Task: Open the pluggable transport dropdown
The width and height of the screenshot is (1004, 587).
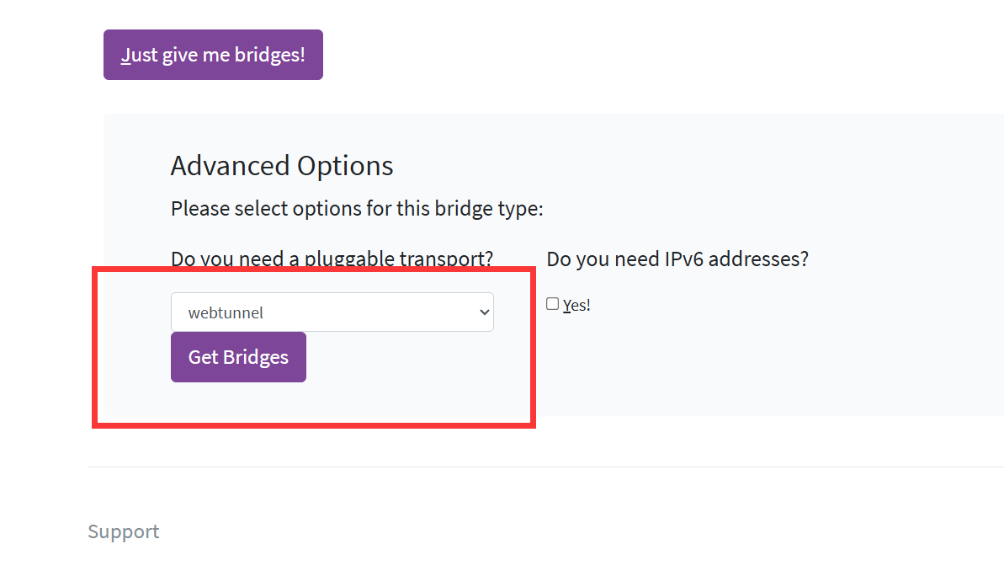Action: (332, 312)
